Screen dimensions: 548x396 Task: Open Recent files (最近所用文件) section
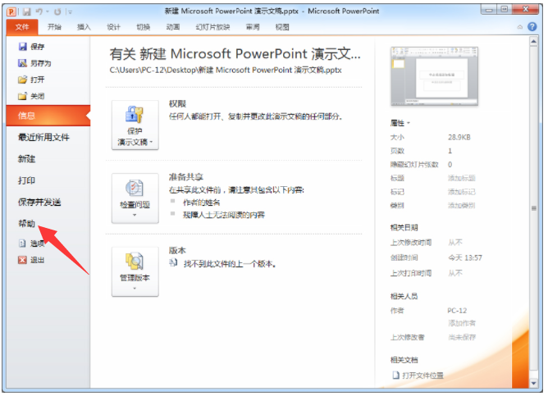tap(43, 137)
